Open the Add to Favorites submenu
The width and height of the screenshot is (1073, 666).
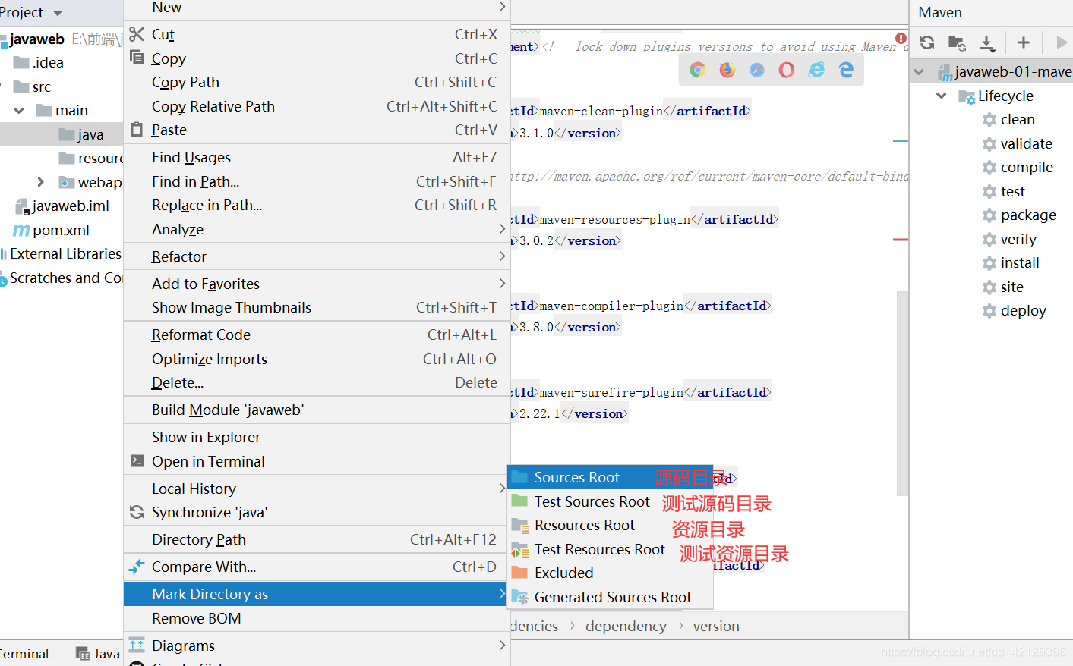point(317,284)
